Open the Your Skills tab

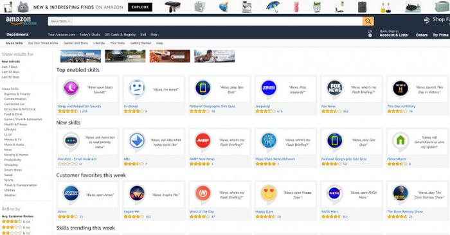point(118,43)
